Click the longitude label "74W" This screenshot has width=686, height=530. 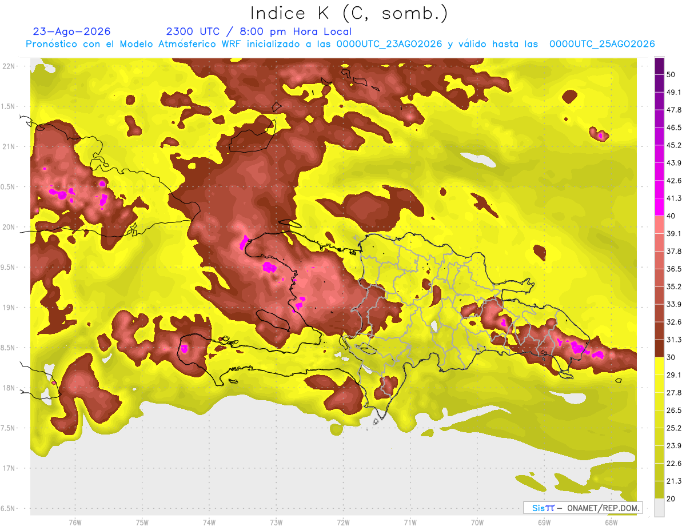[x=209, y=522]
